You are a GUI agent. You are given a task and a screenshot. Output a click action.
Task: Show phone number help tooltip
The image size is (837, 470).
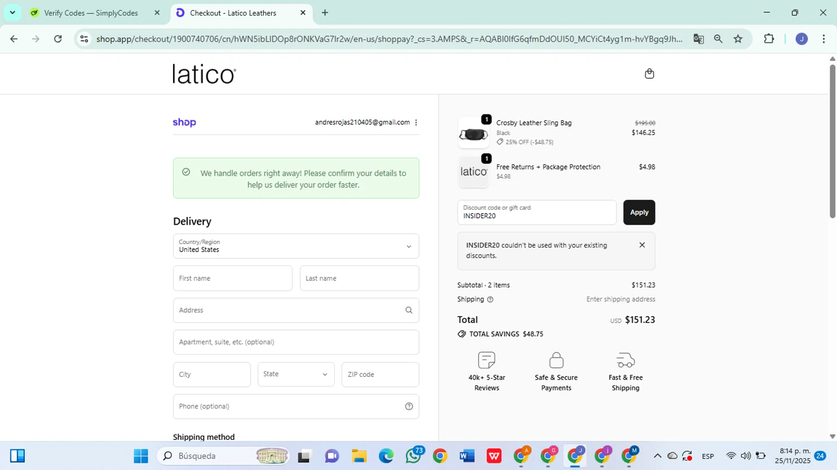[408, 406]
